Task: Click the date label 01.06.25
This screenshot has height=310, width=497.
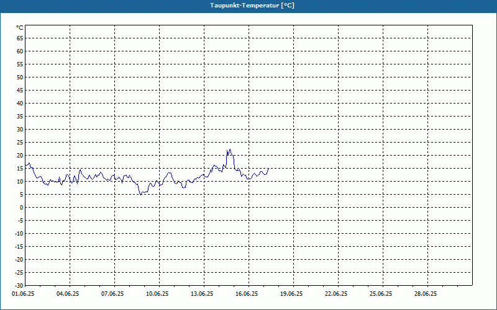Action: point(23,294)
